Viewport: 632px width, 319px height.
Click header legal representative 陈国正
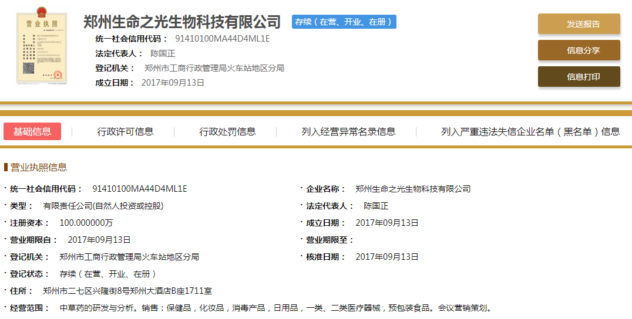pyautogui.click(x=163, y=53)
